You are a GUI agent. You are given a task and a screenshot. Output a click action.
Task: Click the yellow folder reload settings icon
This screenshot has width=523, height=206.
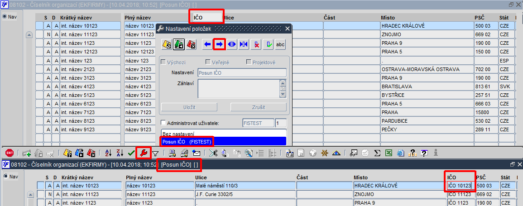tap(167, 44)
